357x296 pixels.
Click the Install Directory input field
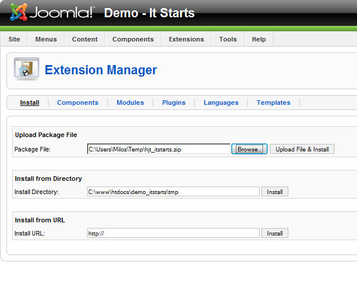(x=173, y=192)
